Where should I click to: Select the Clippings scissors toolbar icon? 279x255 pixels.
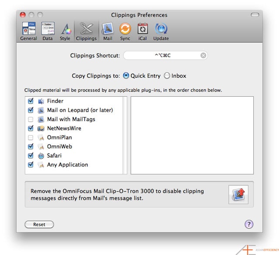click(x=86, y=28)
